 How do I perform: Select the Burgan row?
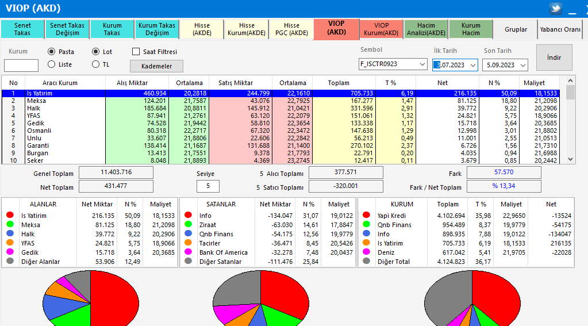[x=280, y=153]
